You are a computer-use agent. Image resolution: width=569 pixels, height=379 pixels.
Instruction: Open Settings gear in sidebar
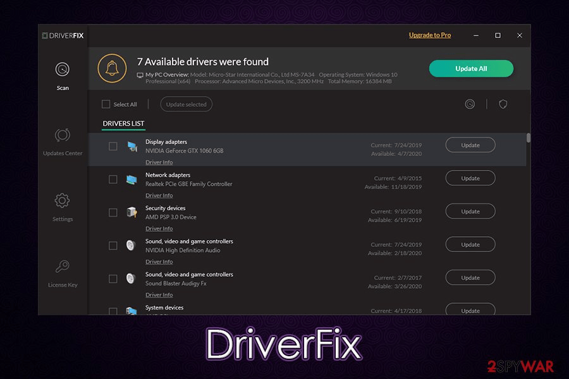[63, 201]
